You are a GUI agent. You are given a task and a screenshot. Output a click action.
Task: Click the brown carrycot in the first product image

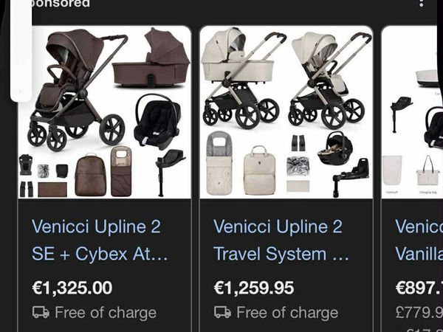click(x=151, y=59)
